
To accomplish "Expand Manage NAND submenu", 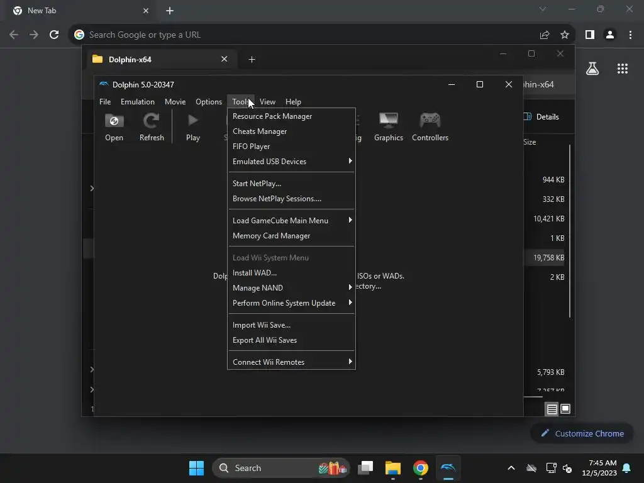I will (291, 288).
